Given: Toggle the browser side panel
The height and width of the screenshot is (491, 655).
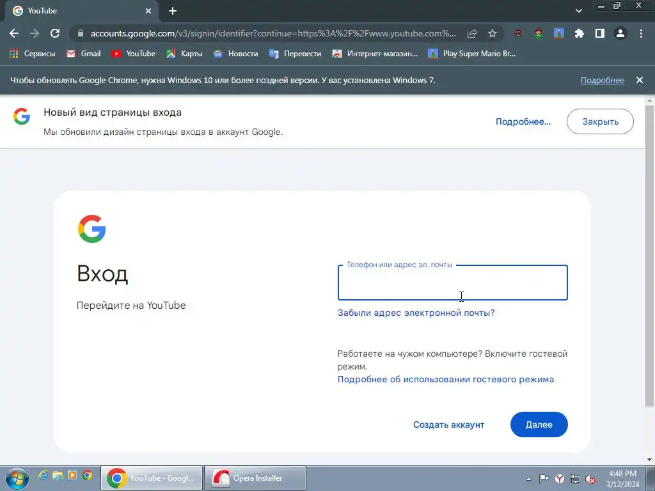Looking at the screenshot, I should point(600,33).
